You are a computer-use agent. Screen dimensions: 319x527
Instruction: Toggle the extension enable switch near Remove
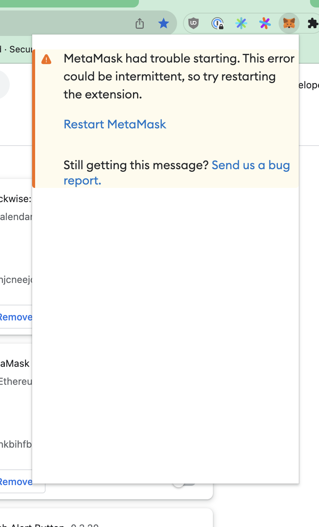pyautogui.click(x=186, y=482)
